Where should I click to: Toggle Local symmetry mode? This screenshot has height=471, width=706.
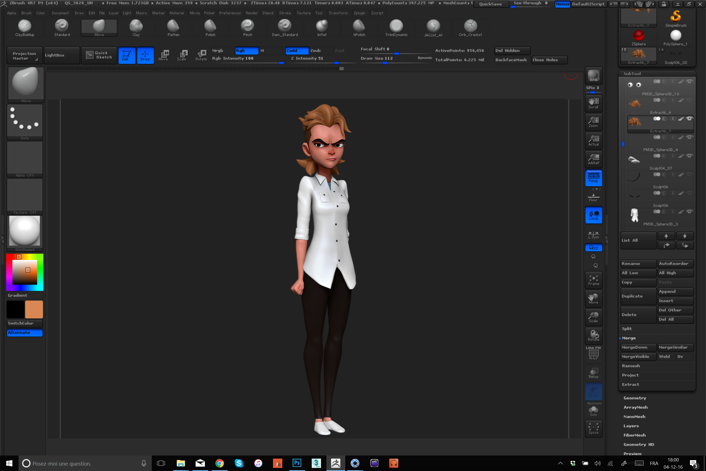[x=593, y=215]
